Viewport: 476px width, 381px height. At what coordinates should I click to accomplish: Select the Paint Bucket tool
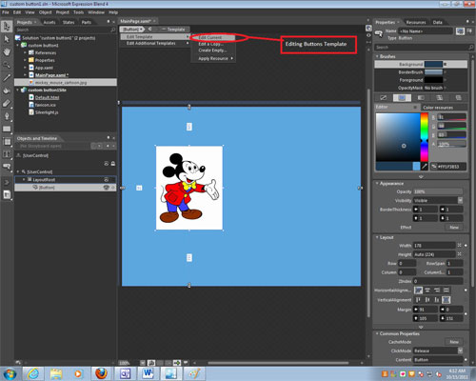pyautogui.click(x=7, y=90)
